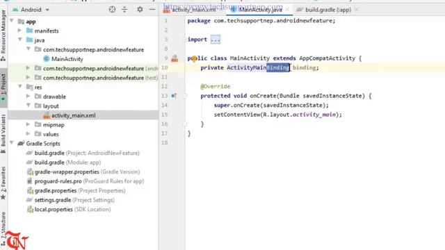
Task: Expand the mipmap folder
Action: pos(28,124)
